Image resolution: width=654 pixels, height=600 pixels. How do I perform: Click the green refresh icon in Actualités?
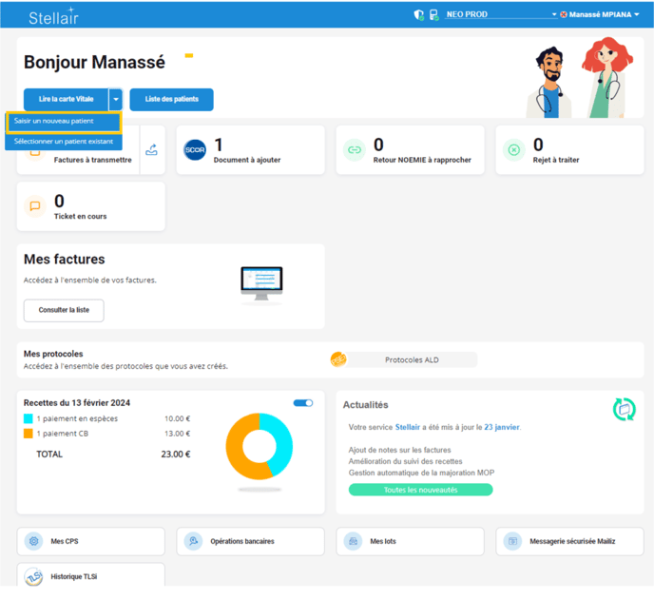624,409
